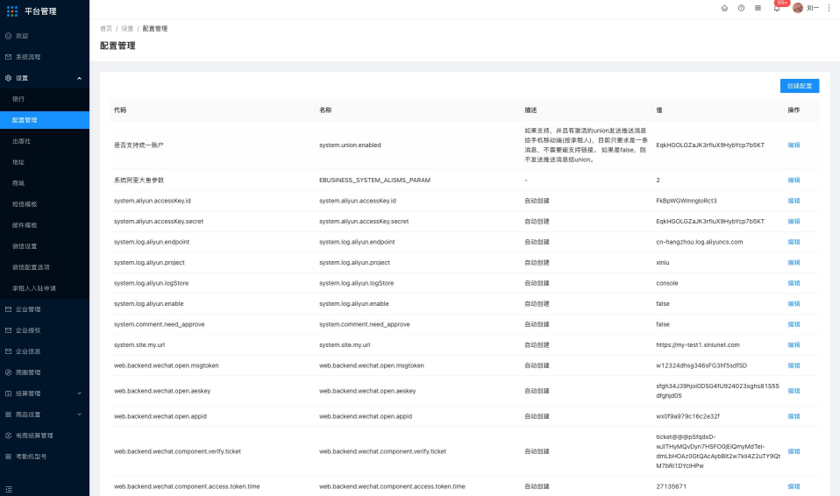Open notifications bell with 99+ badge
This screenshot has height=496, width=840.
click(x=777, y=8)
